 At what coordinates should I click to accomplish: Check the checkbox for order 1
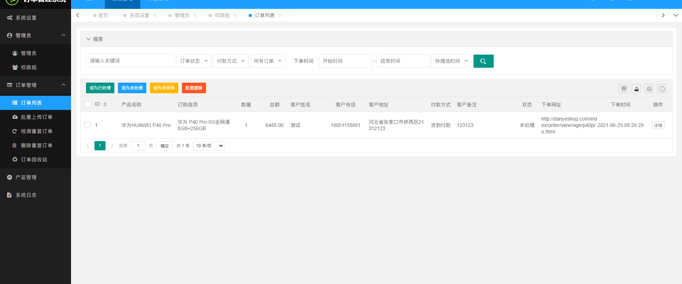88,125
